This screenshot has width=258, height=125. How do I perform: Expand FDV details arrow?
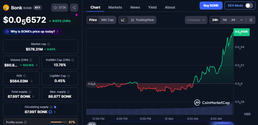coord(31,81)
